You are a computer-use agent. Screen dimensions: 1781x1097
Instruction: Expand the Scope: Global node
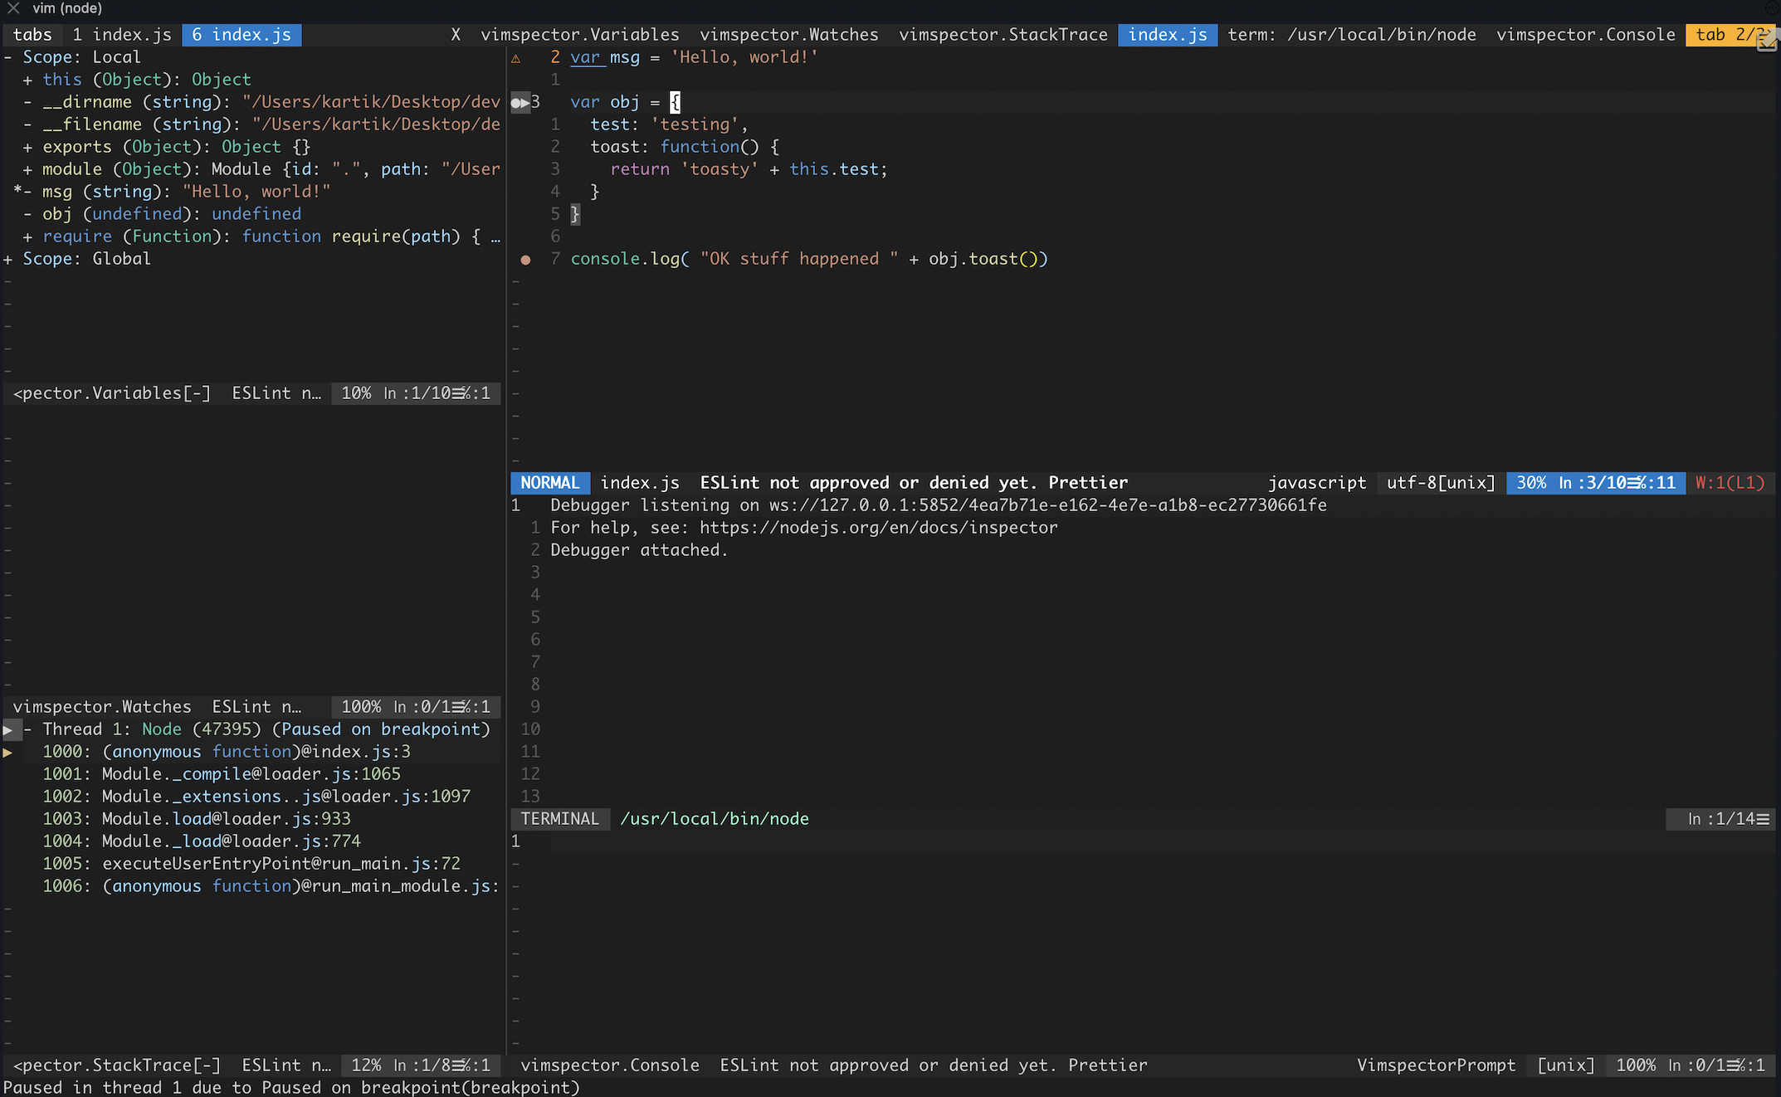tap(8, 259)
